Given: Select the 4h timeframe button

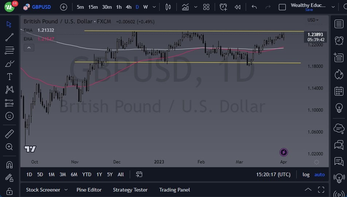Looking at the screenshot, I should click(128, 7).
